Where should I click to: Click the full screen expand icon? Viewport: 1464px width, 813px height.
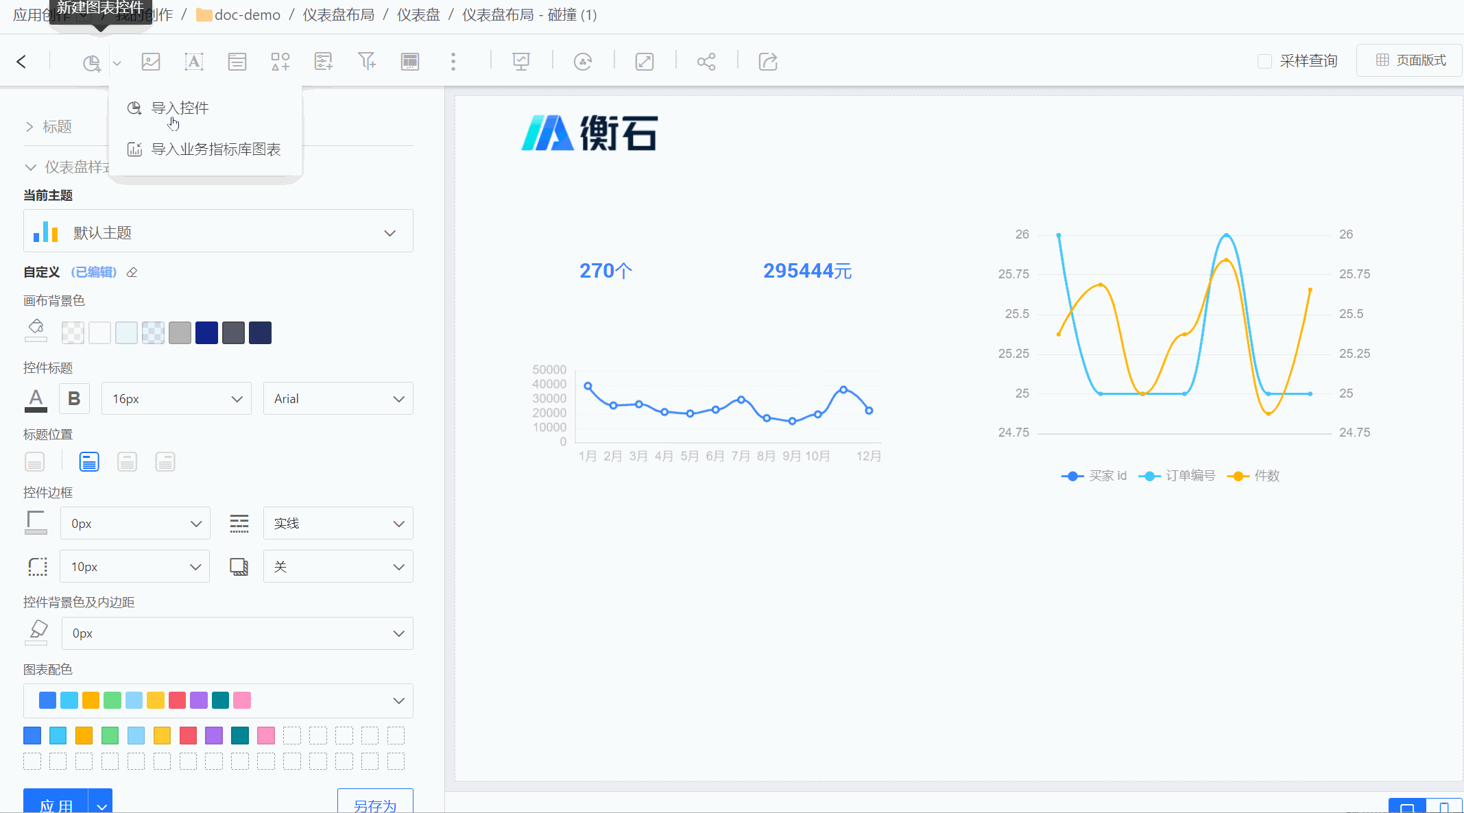[x=645, y=62]
